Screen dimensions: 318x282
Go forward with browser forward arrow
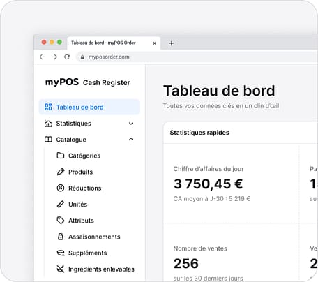(54, 57)
